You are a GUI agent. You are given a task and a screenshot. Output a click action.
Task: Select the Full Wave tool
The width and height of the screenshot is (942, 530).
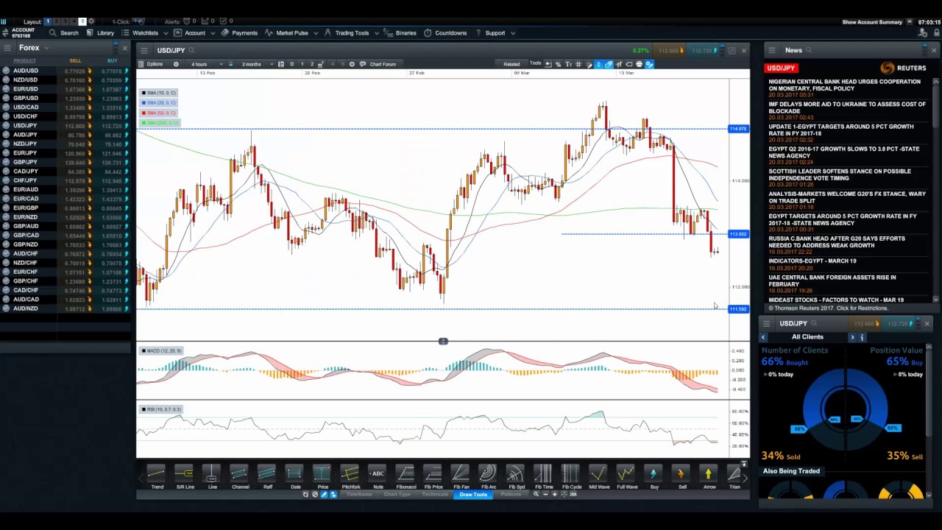[x=626, y=477]
